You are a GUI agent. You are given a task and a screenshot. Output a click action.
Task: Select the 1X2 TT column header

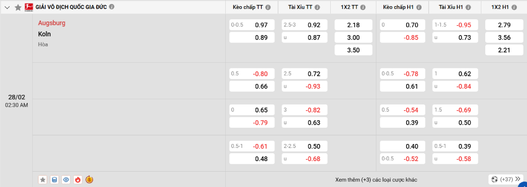[x=350, y=7]
